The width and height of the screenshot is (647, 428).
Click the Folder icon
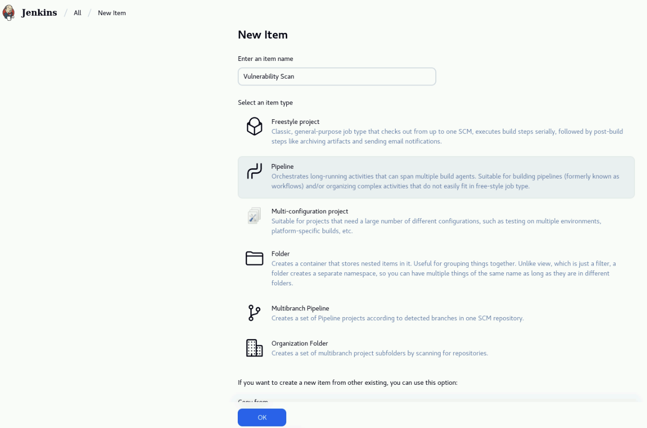pos(254,259)
